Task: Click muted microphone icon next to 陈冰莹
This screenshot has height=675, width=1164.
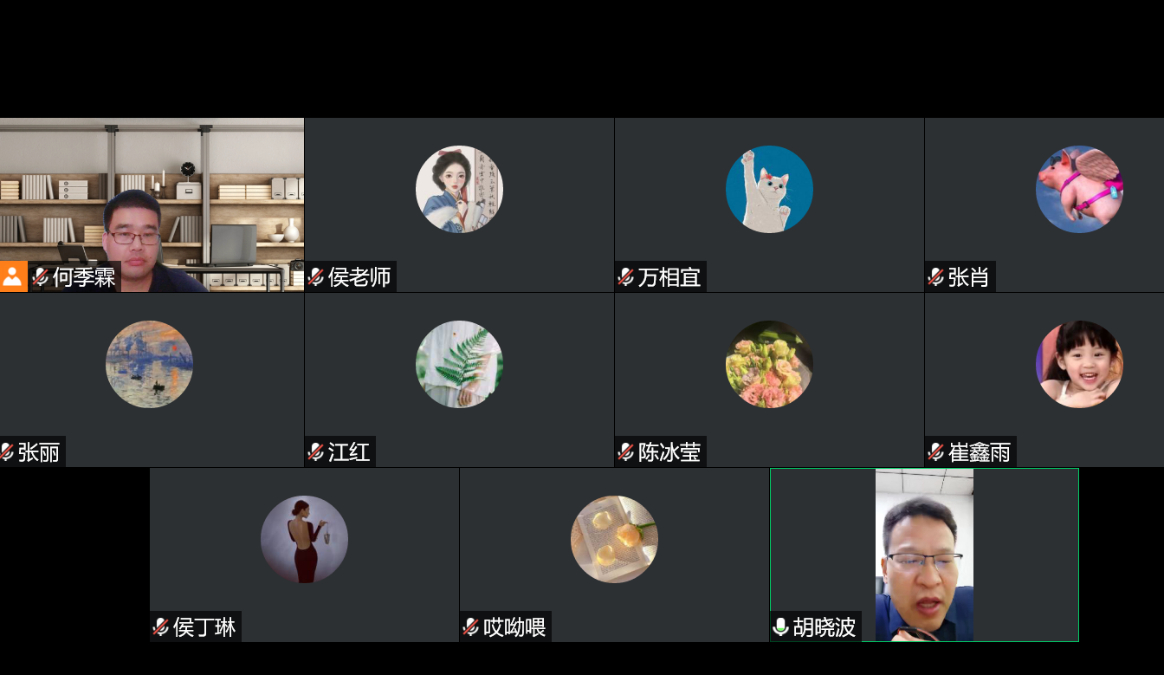Action: click(626, 452)
